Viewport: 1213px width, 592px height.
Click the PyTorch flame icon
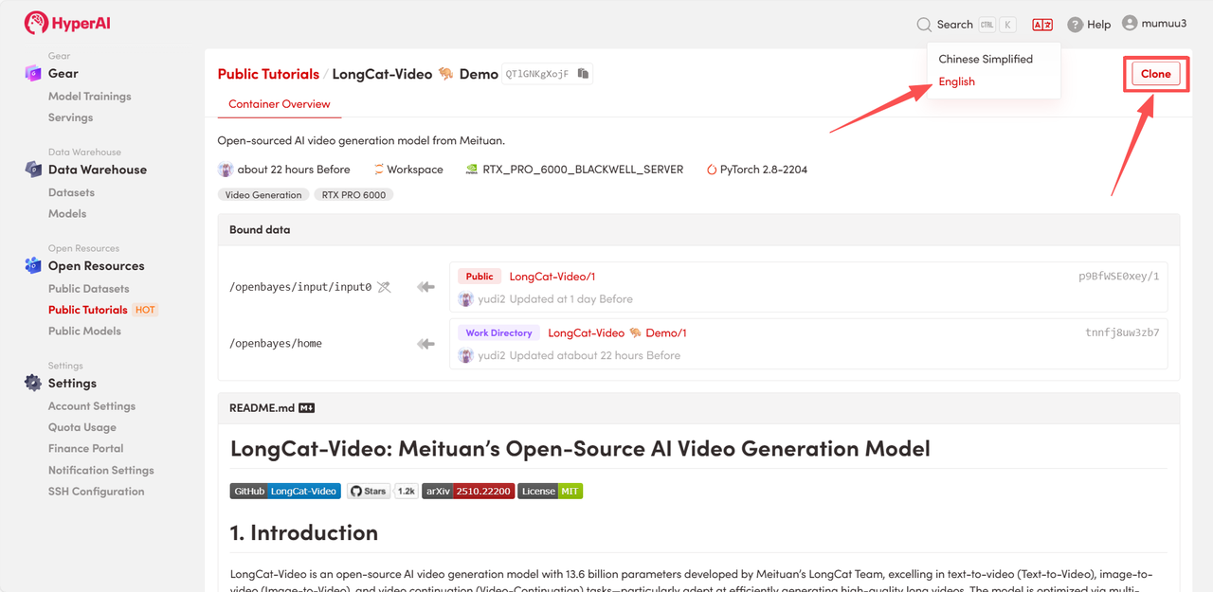click(x=711, y=170)
